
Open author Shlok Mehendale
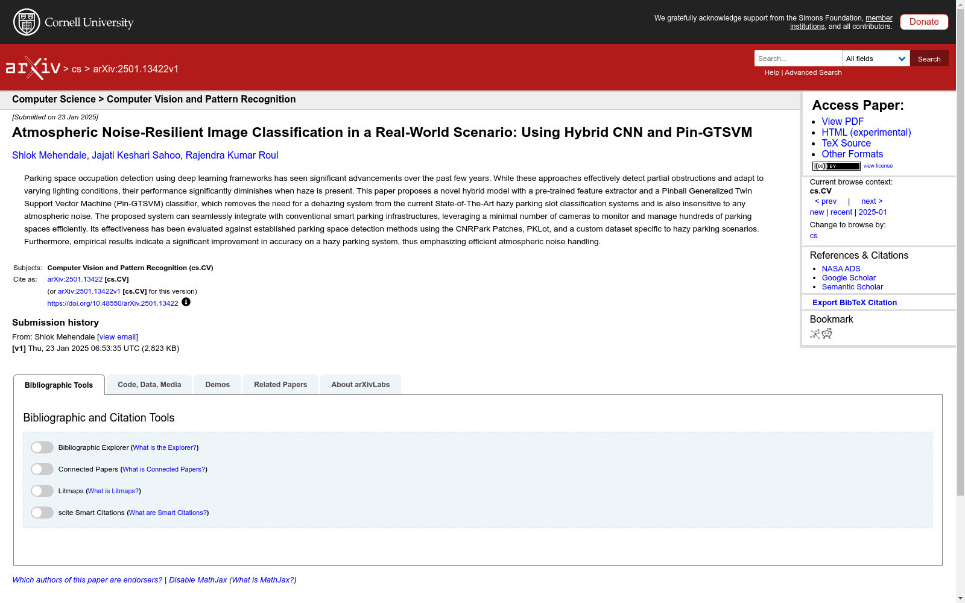click(x=49, y=156)
